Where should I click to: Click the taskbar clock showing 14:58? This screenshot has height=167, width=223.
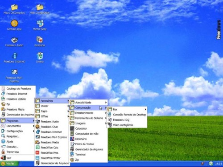219,163
